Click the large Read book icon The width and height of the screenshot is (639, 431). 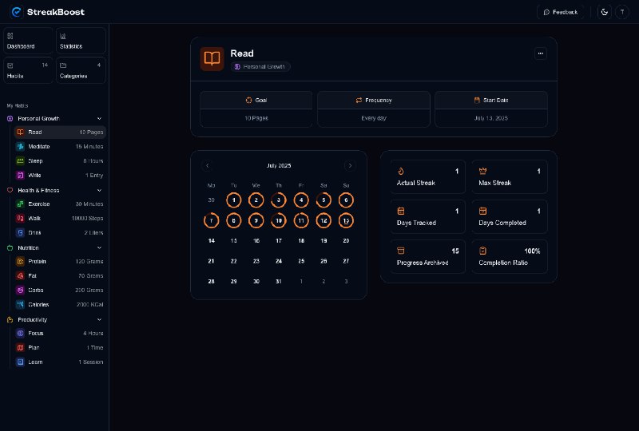pos(212,59)
